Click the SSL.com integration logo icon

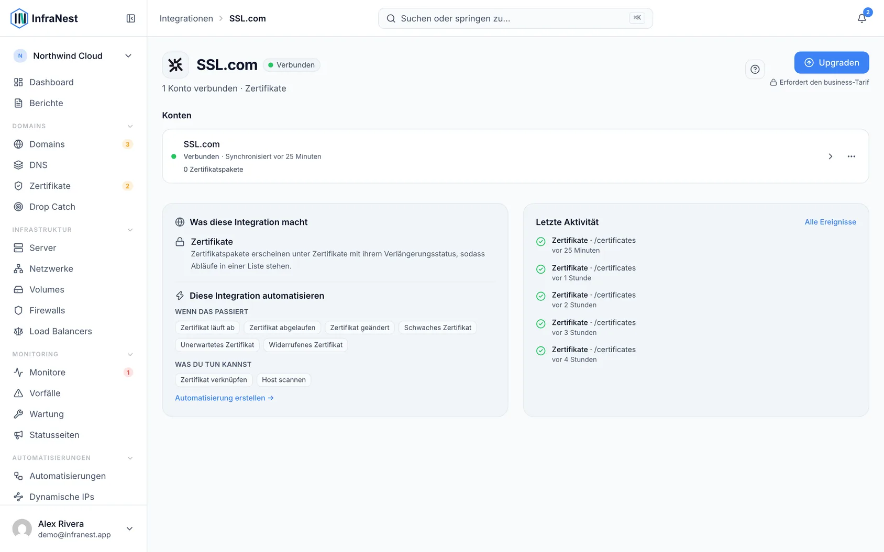(x=175, y=65)
